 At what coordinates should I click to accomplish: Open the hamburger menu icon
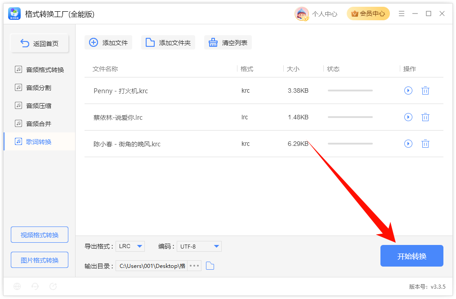point(401,14)
